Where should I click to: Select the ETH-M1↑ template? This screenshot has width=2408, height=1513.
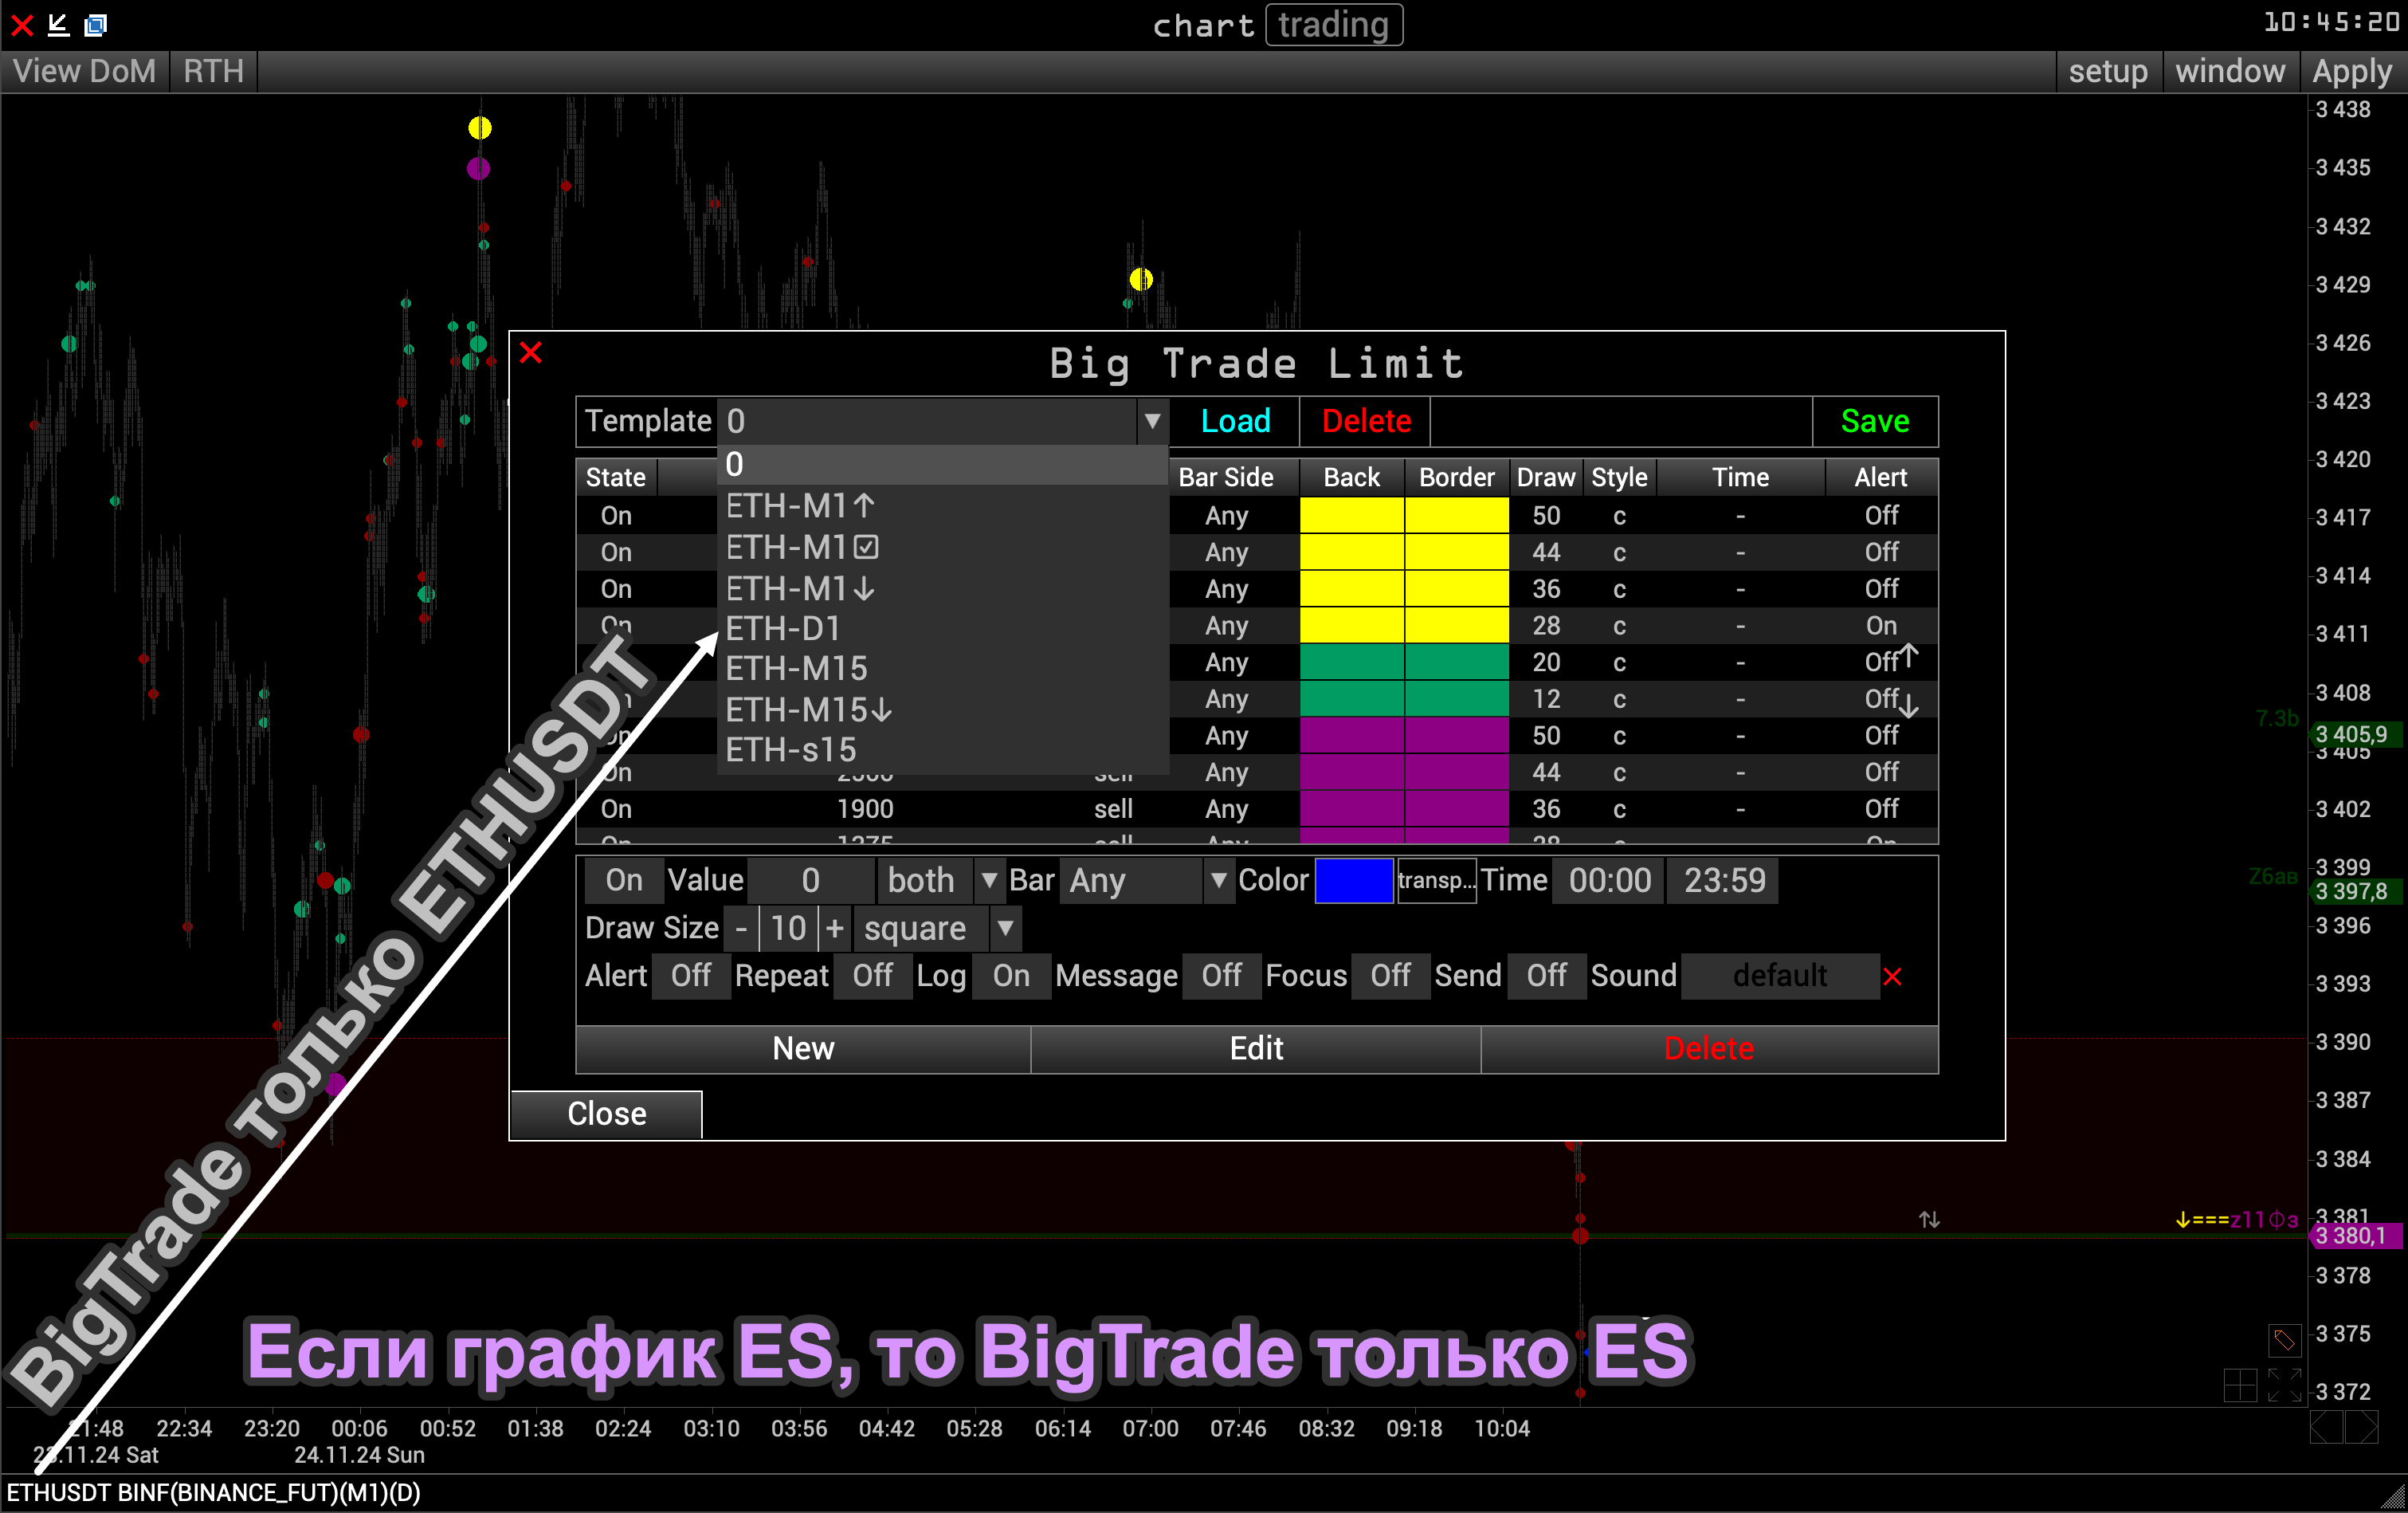[943, 506]
